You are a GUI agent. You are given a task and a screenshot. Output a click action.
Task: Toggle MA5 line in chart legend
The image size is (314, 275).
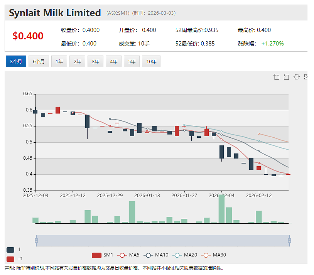pyautogui.click(x=128, y=255)
